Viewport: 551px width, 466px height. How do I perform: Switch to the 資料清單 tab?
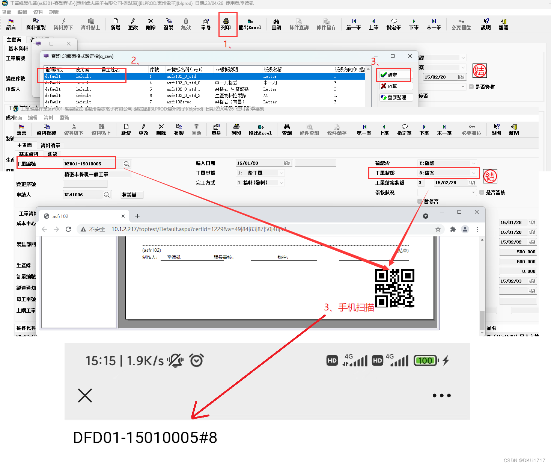click(50, 145)
